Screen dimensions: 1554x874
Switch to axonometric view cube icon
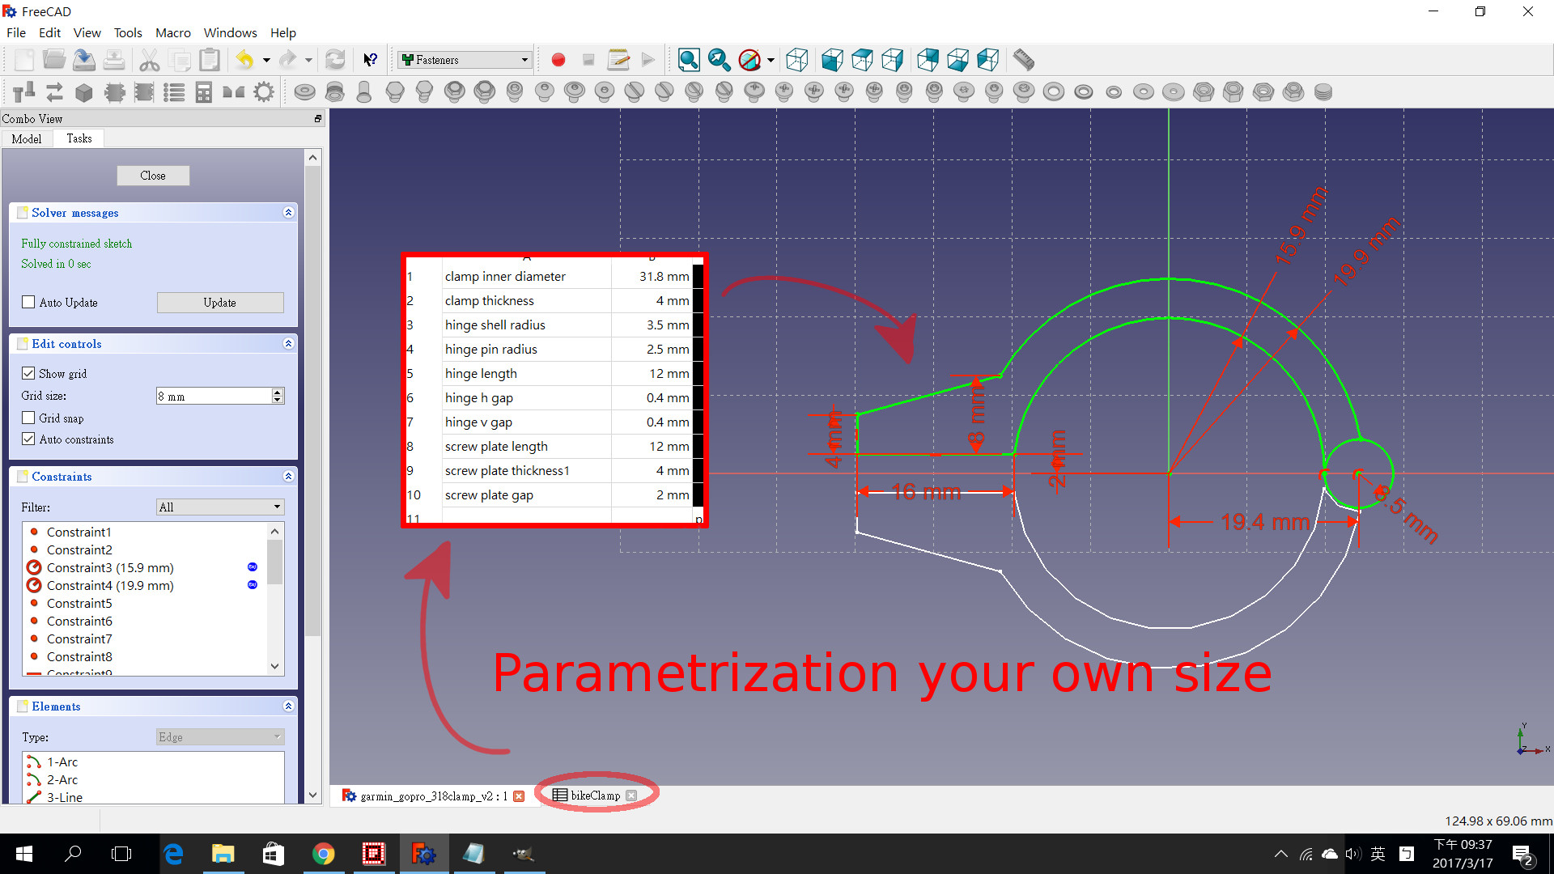point(797,60)
